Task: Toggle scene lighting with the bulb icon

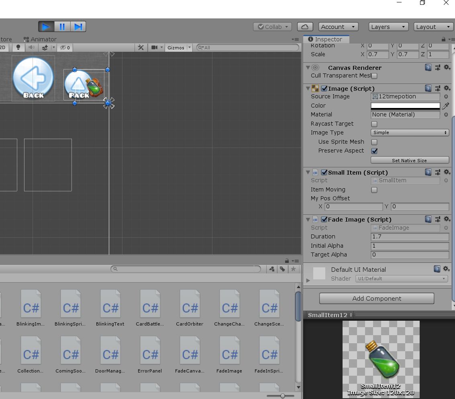Action: tap(18, 48)
